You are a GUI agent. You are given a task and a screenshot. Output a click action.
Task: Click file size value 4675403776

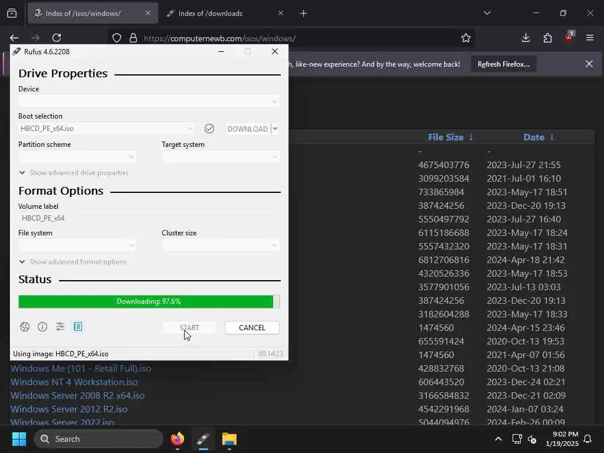coord(444,165)
